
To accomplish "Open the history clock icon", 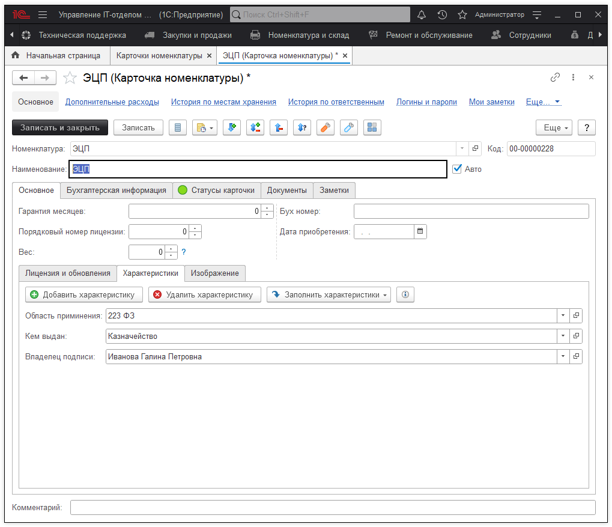I will (x=442, y=14).
